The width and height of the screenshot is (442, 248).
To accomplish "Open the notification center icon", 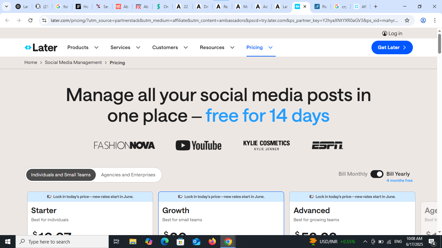I will tap(432, 242).
